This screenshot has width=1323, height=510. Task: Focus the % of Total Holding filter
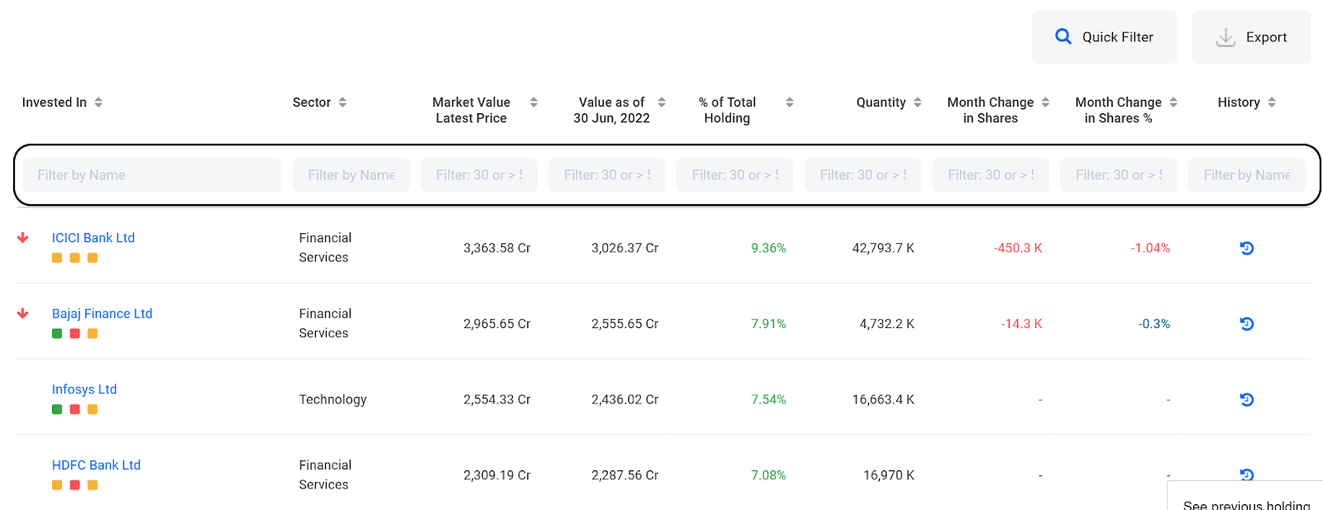coord(735,175)
